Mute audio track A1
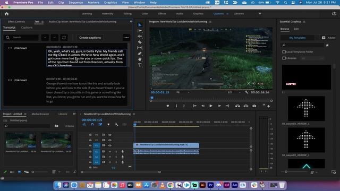The height and width of the screenshot is (191, 340). pyautogui.click(x=110, y=152)
